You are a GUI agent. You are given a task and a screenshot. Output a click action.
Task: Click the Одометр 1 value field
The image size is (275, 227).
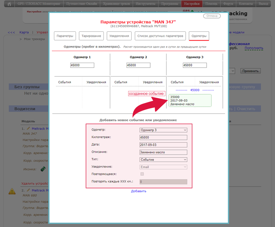click(x=82, y=65)
